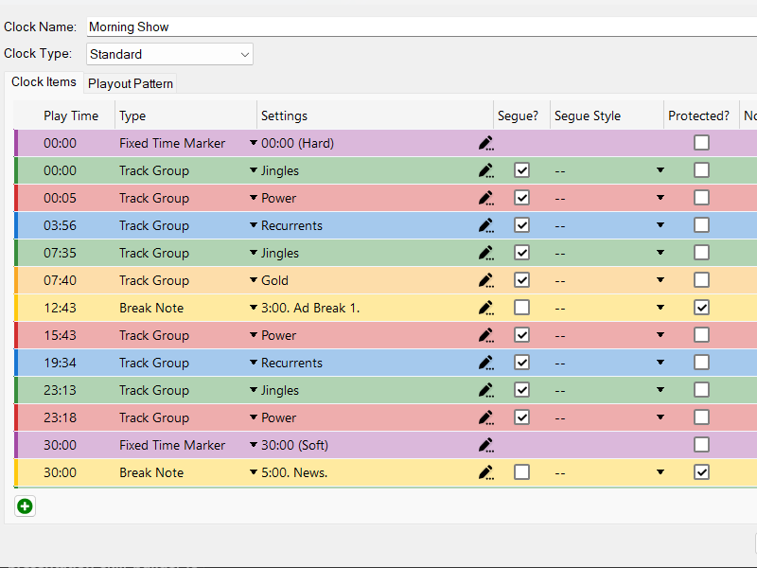This screenshot has width=757, height=568.
Task: Edit settings pencil for 07:35 Jingles row
Action: coord(485,253)
